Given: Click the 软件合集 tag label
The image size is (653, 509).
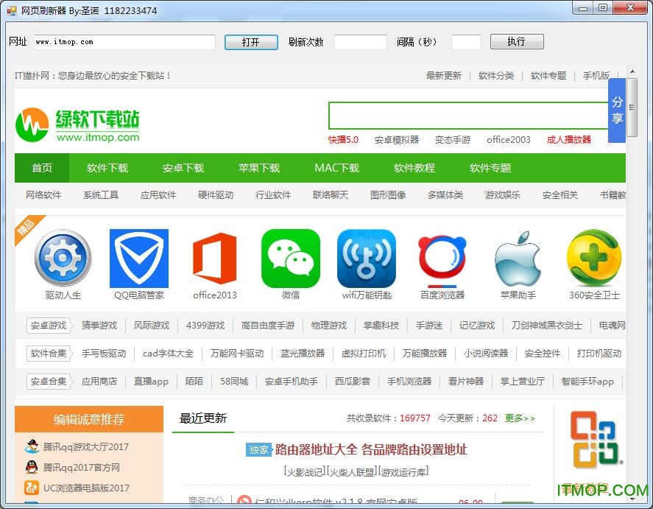Looking at the screenshot, I should (49, 354).
